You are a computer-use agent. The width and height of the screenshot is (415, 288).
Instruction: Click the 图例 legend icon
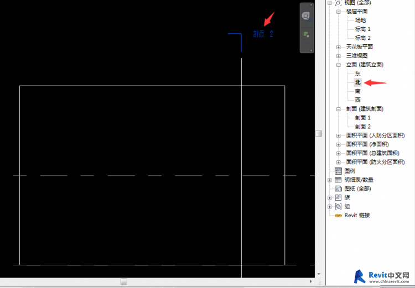coord(338,171)
